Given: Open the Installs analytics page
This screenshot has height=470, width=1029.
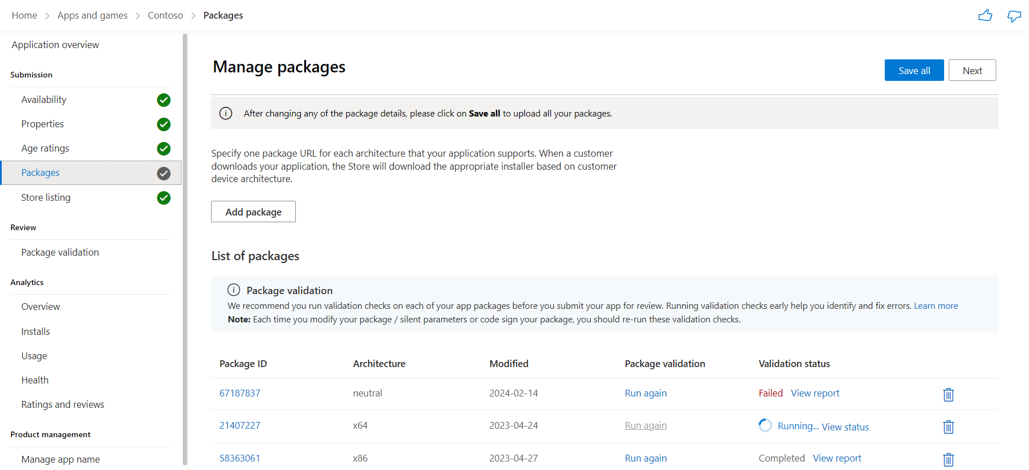Looking at the screenshot, I should pyautogui.click(x=36, y=331).
